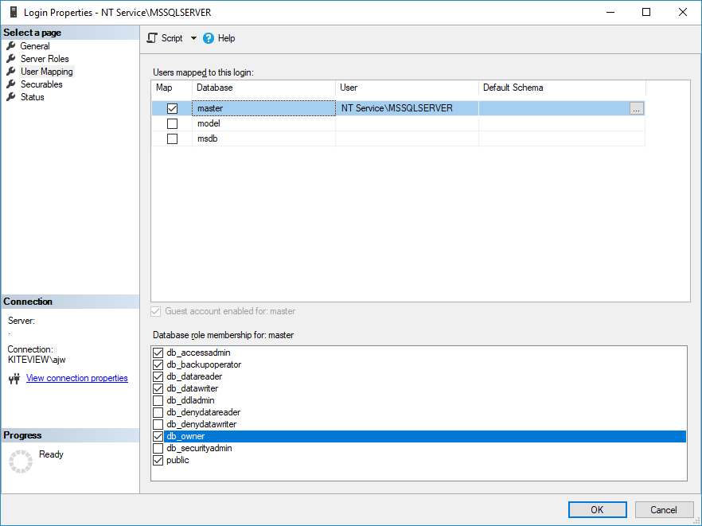Select the model database row

point(398,123)
